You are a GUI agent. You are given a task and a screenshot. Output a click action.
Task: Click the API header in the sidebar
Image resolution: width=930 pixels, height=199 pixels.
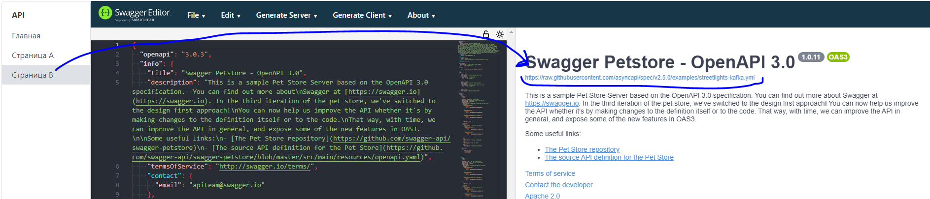(x=18, y=15)
